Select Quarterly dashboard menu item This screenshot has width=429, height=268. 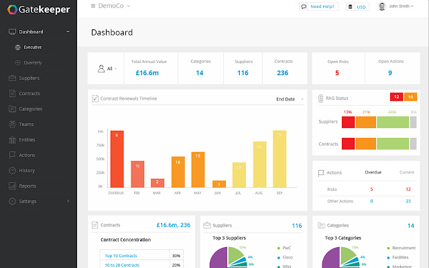click(x=33, y=62)
